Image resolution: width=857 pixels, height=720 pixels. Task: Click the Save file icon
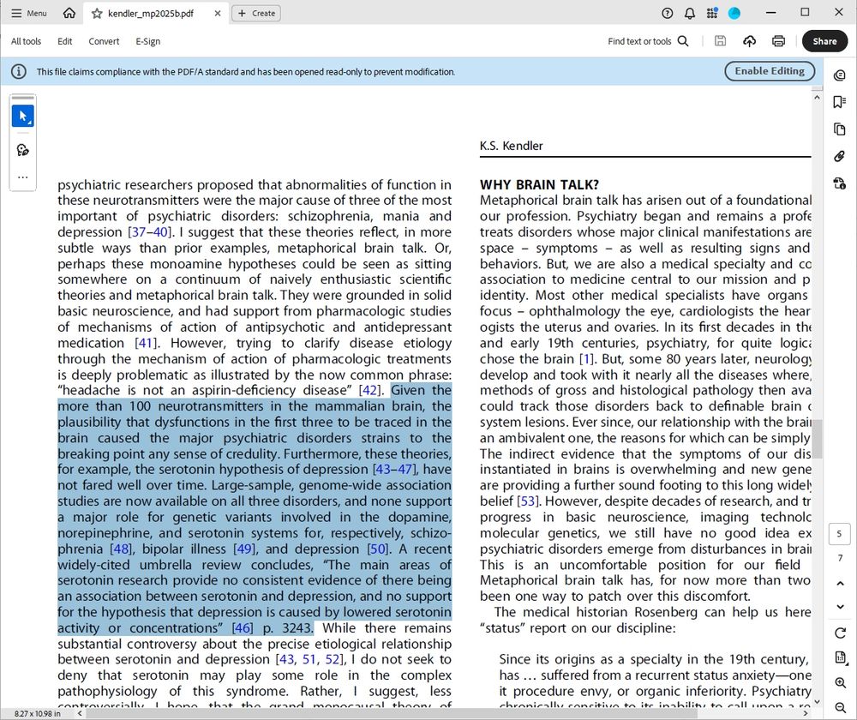[x=721, y=41]
